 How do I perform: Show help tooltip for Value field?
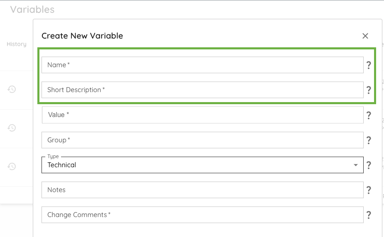click(369, 115)
